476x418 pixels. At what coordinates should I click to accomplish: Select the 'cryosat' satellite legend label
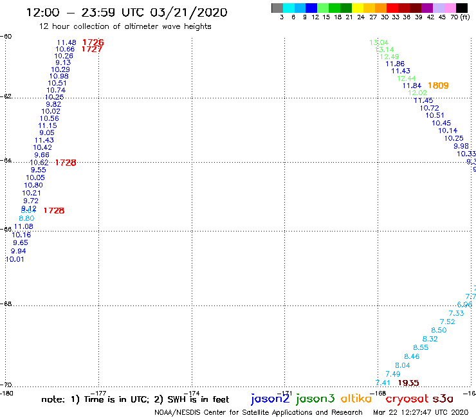(407, 399)
